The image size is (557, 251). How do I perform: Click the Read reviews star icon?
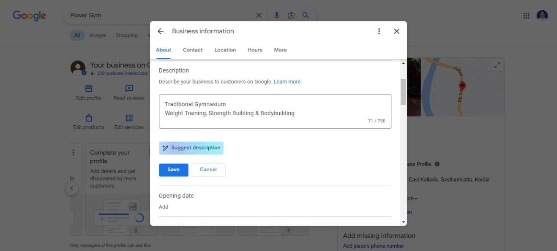click(129, 89)
